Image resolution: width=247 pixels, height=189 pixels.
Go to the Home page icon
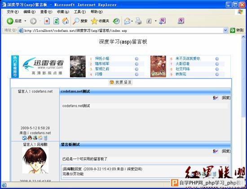[x=66, y=21]
